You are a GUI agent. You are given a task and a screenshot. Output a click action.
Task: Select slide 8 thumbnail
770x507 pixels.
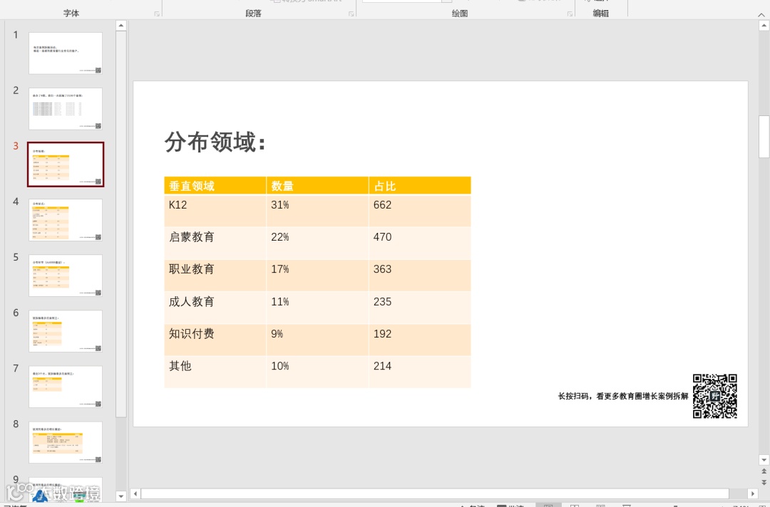[66, 442]
